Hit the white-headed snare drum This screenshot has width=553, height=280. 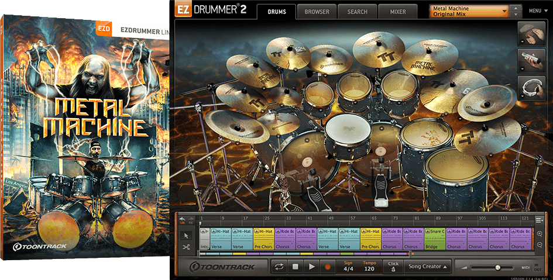[x=348, y=129]
